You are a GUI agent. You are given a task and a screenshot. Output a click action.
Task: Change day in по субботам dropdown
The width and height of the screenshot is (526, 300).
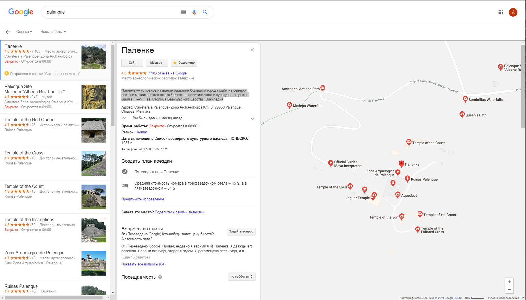pyautogui.click(x=242, y=277)
